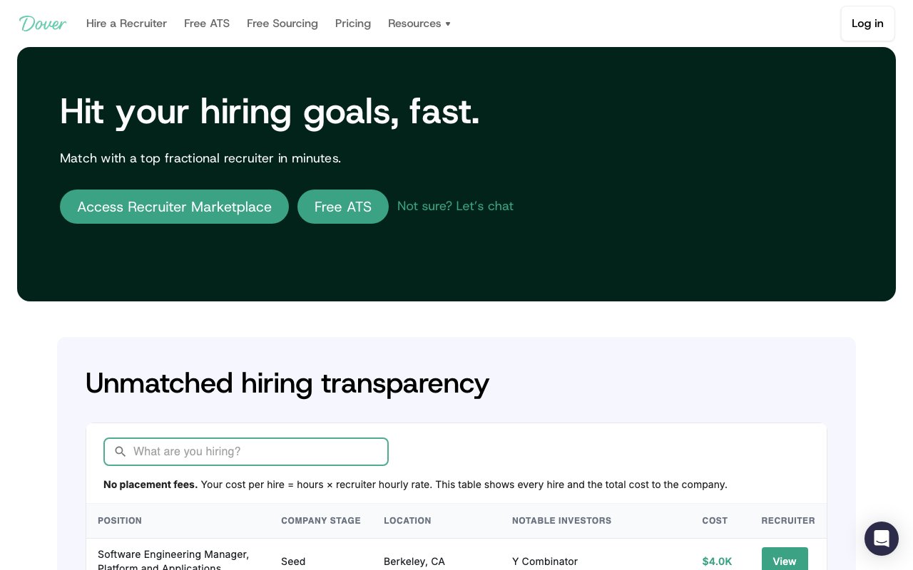Click the Position column header
Image resolution: width=913 pixels, height=570 pixels.
tap(120, 521)
